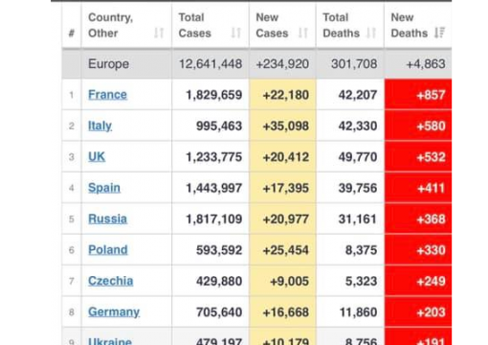Sort by Country, Other column icon
The height and width of the screenshot is (345, 488).
159,33
